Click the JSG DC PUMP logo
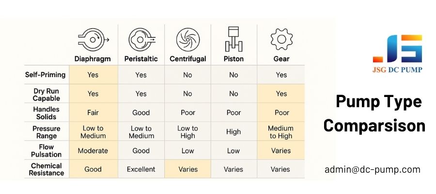 coord(397,54)
